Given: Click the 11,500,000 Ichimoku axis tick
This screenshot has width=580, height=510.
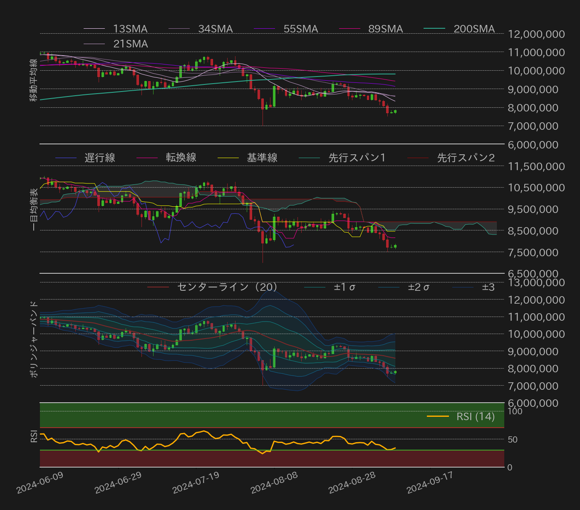Looking at the screenshot, I should click(537, 166).
